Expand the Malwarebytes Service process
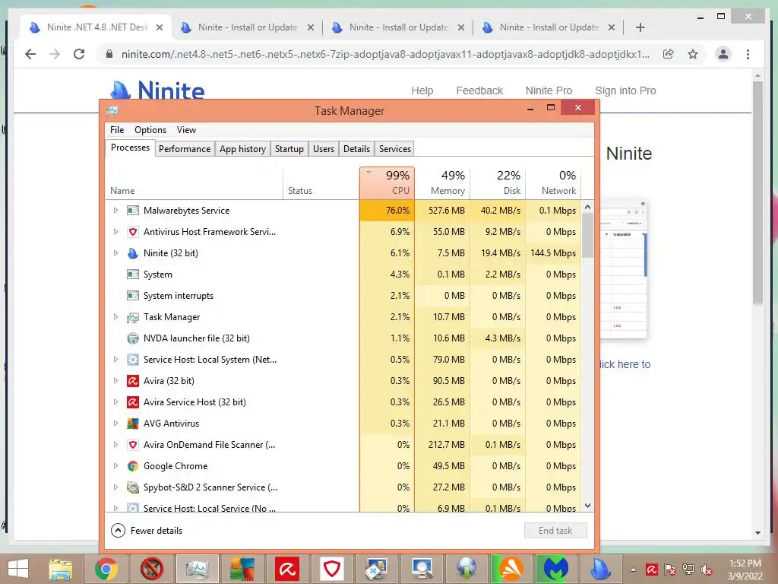The height and width of the screenshot is (584, 778). [x=115, y=211]
